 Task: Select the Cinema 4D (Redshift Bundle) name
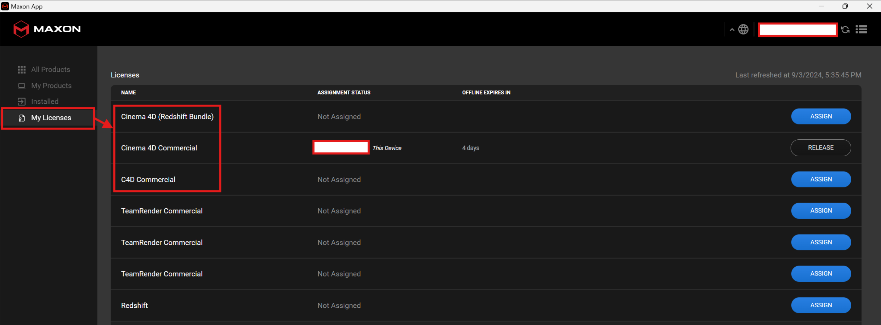coord(167,117)
